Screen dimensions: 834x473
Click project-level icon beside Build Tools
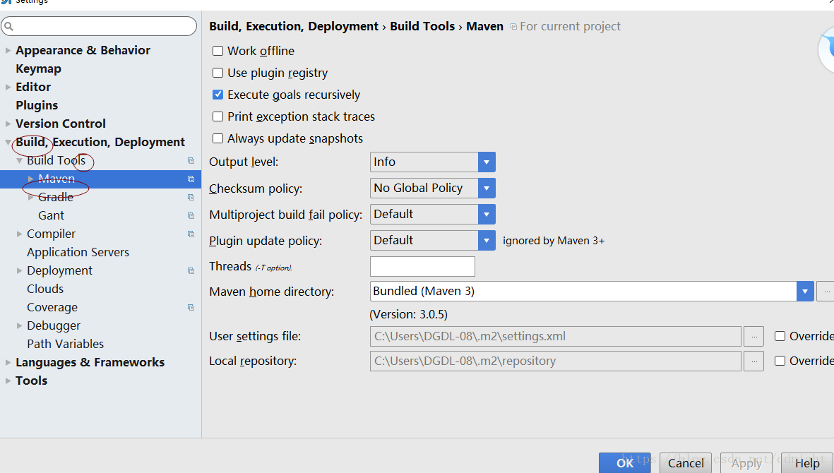click(x=191, y=160)
